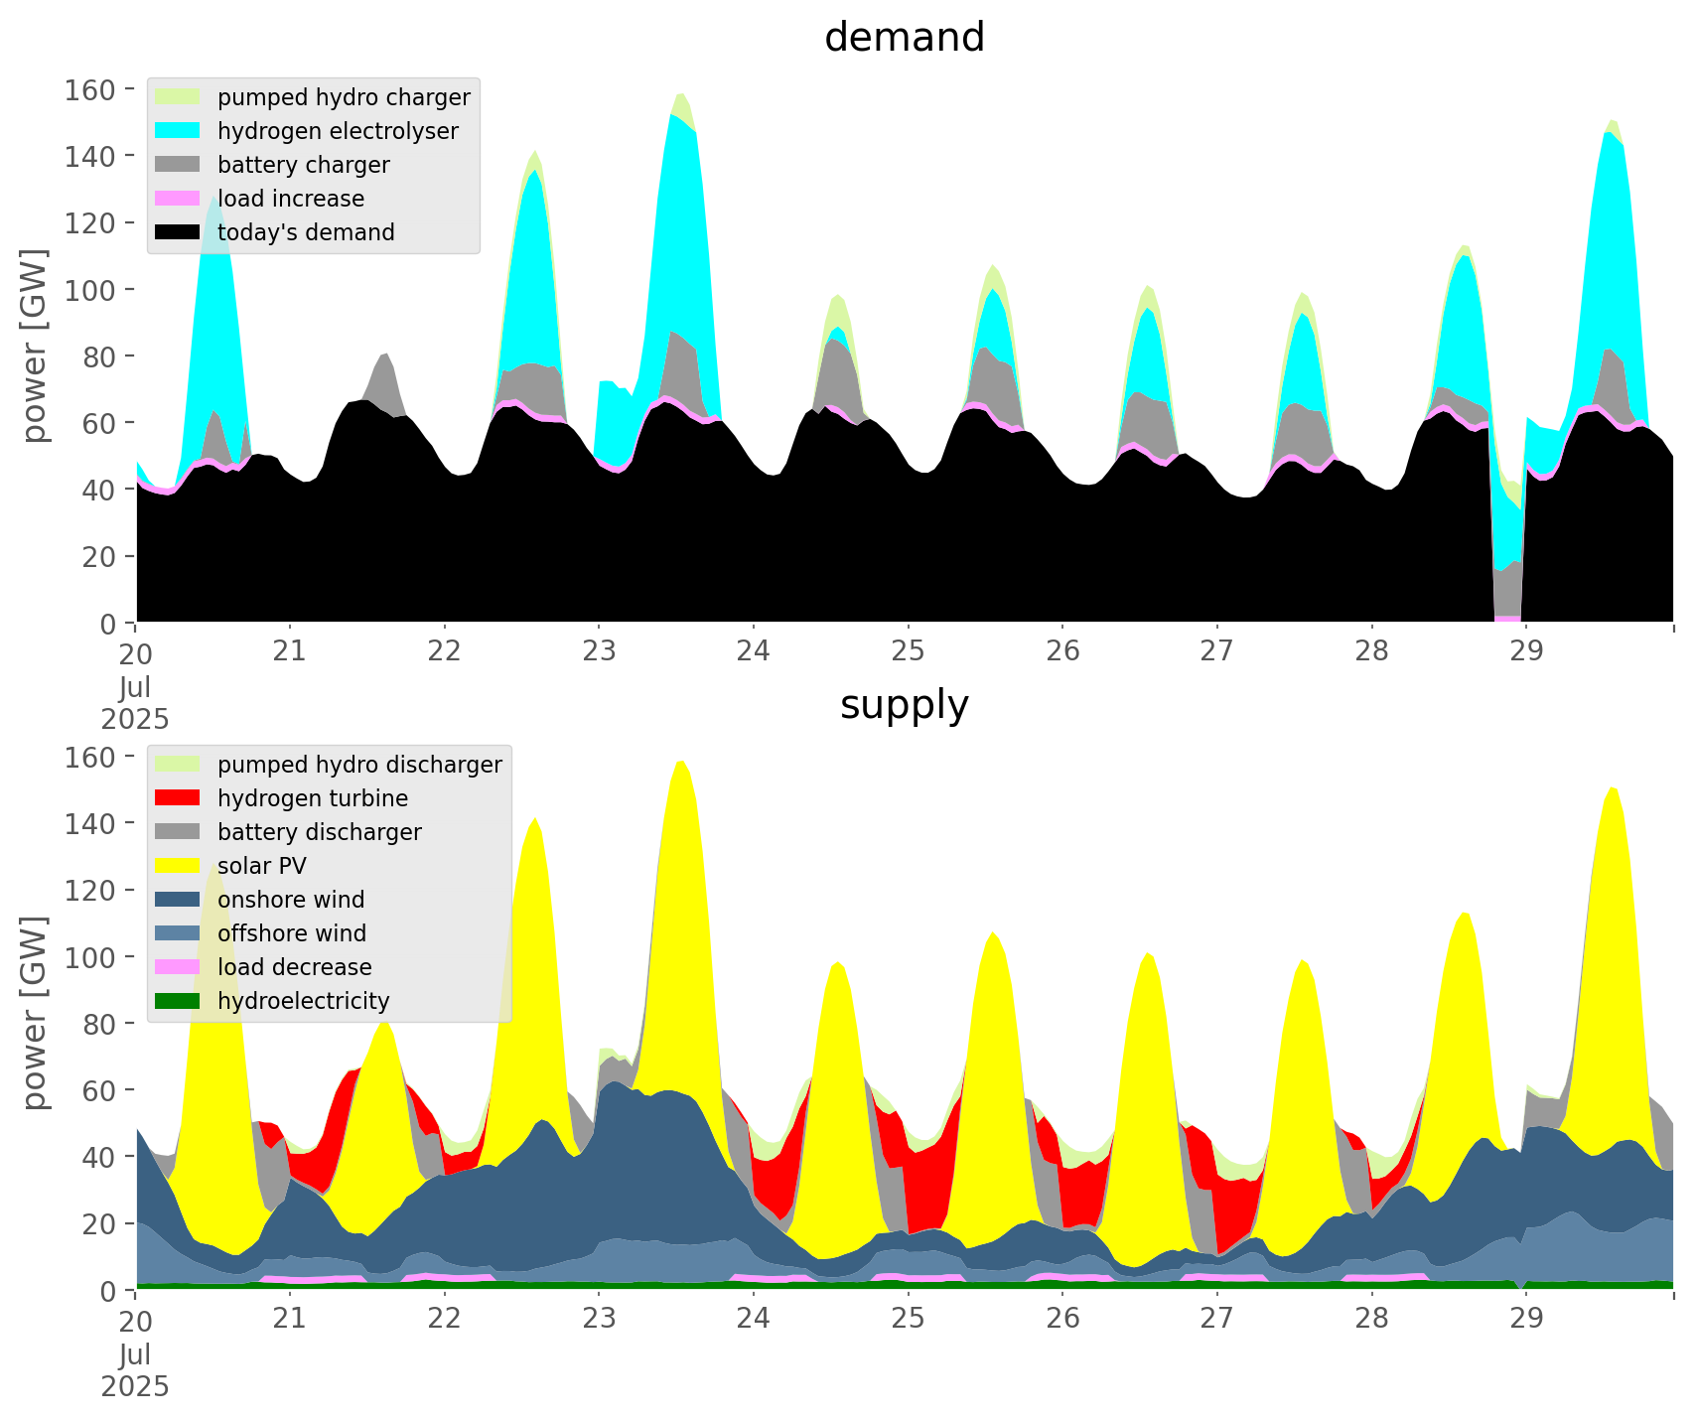Click the solar PV yellow legend swatch

178,866
